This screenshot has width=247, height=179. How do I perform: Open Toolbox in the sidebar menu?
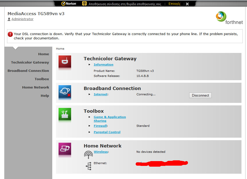click(42, 79)
